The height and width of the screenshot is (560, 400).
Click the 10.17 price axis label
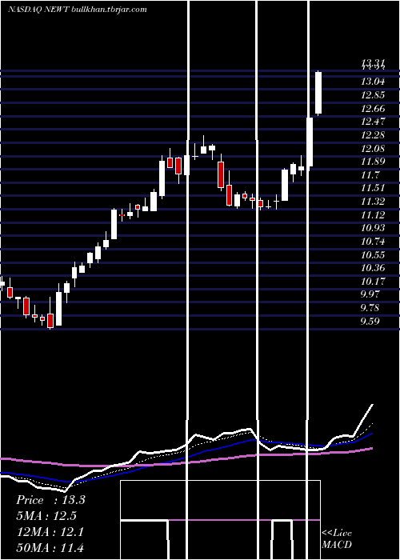tap(373, 282)
